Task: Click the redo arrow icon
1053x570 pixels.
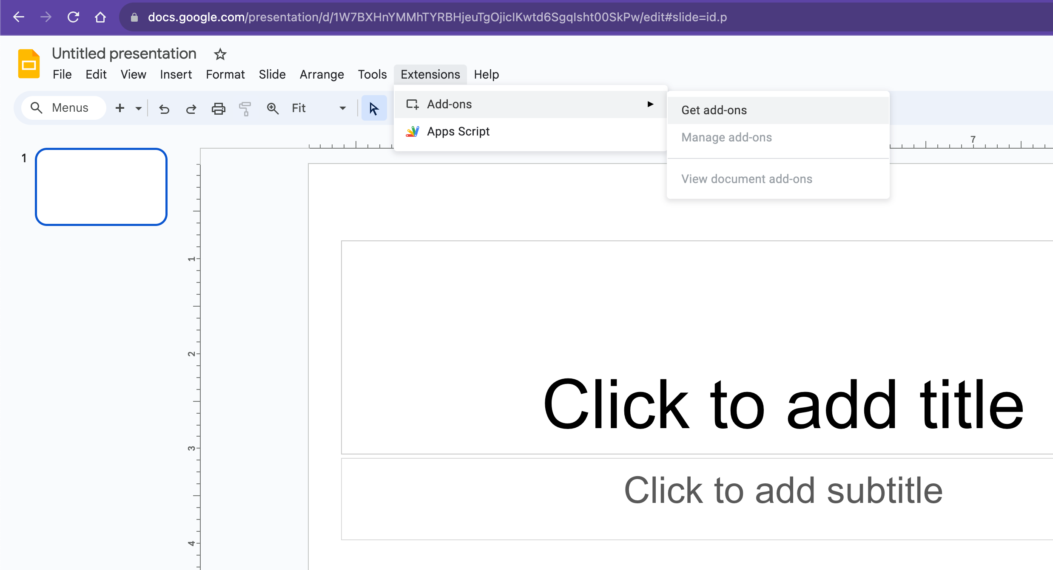Action: [191, 109]
